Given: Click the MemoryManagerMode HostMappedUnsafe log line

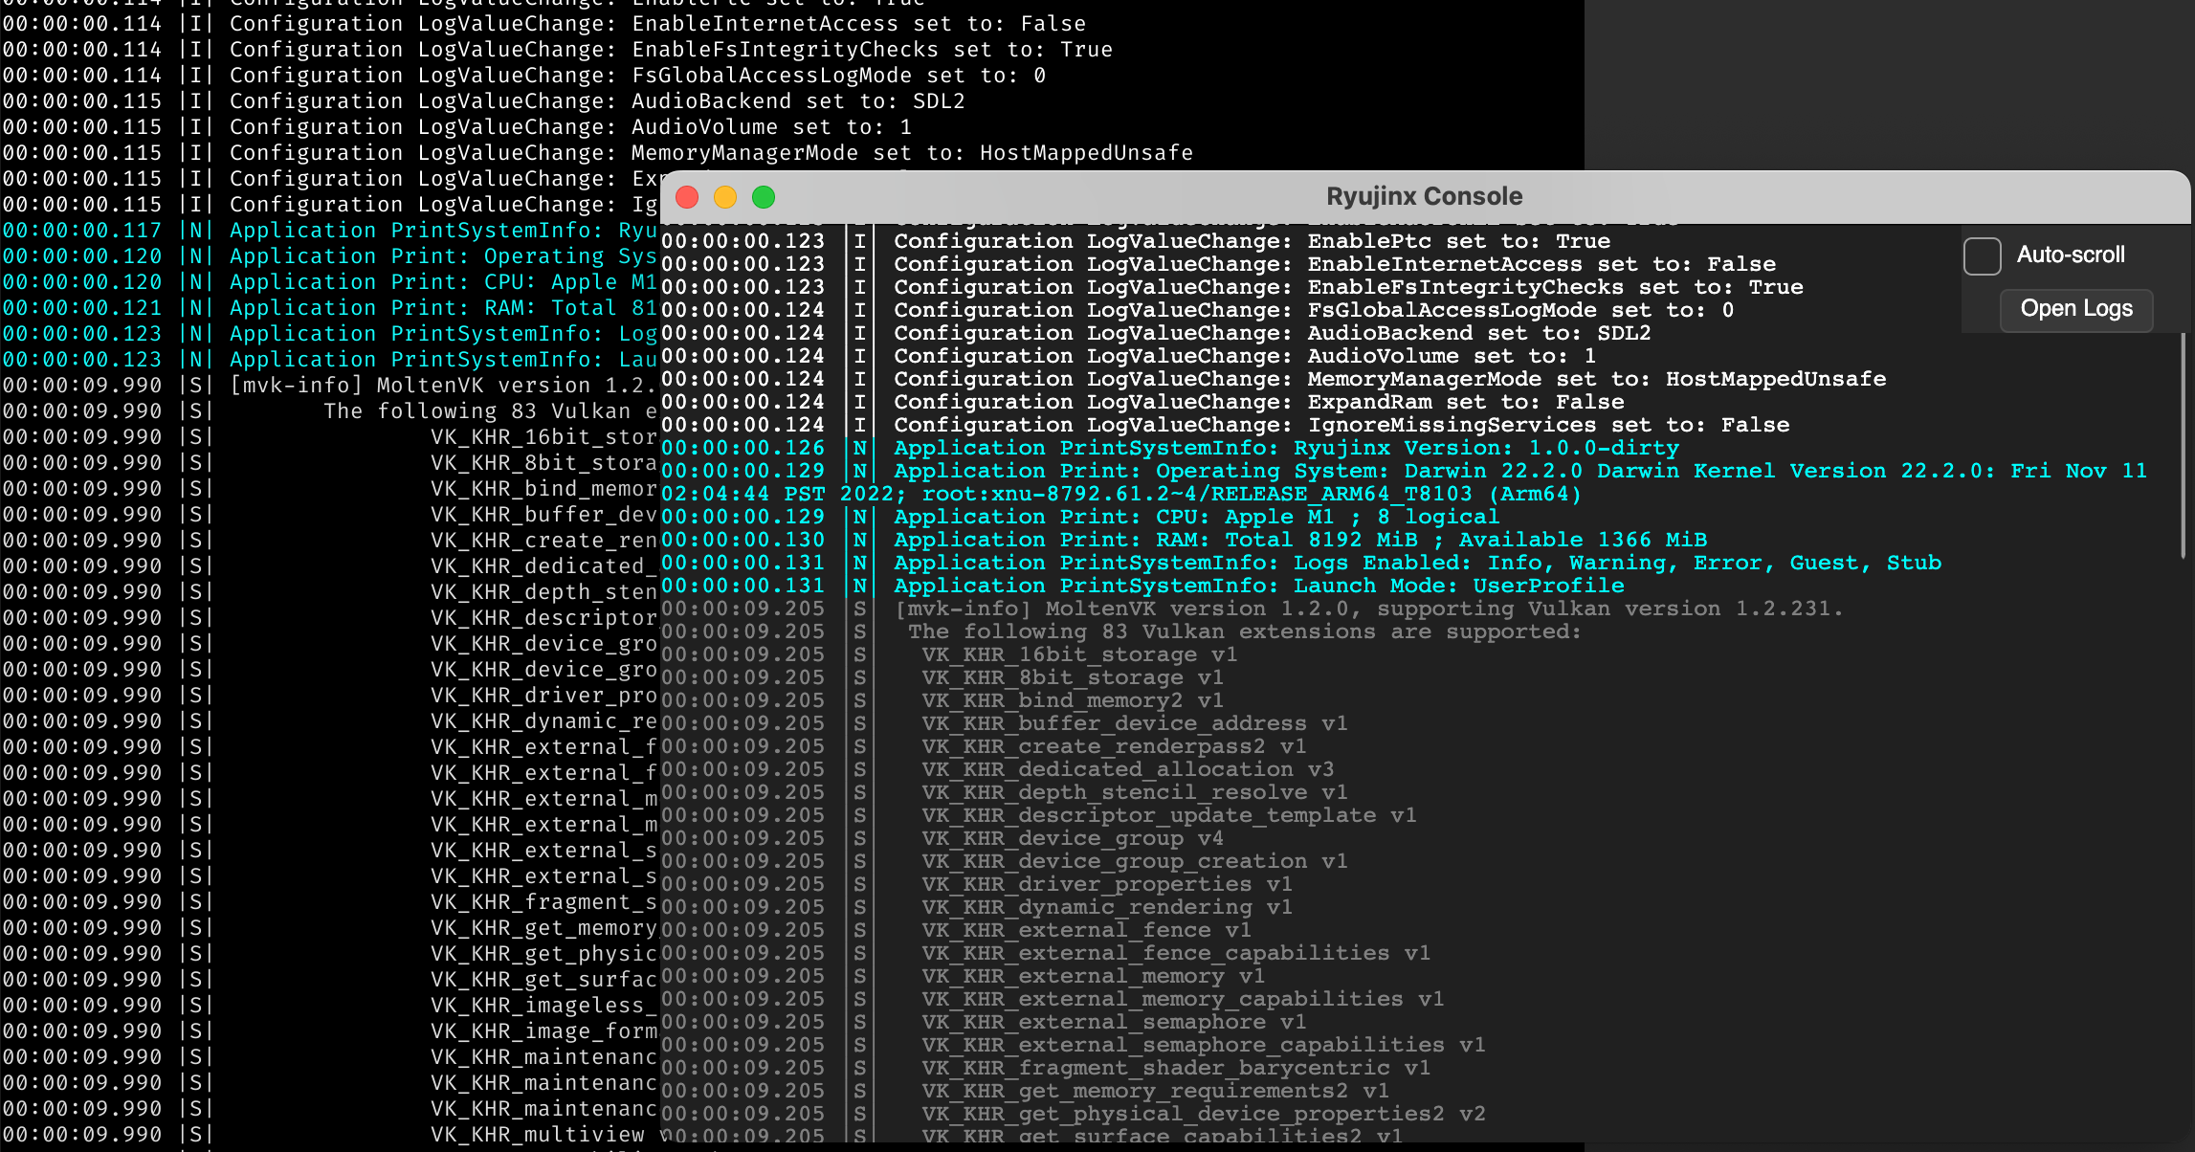Looking at the screenshot, I should (x=1387, y=378).
